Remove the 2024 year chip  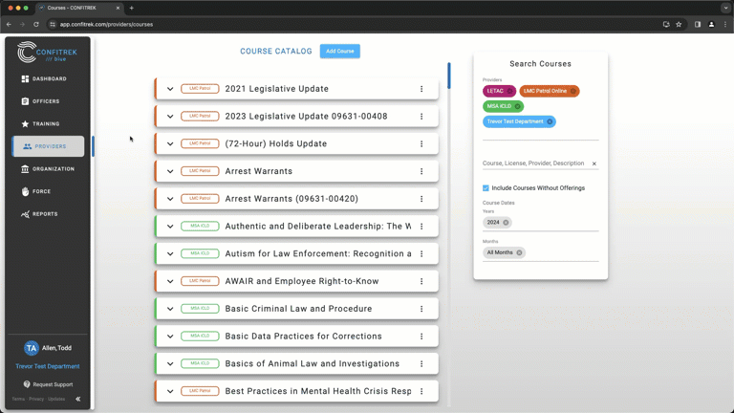coord(506,223)
